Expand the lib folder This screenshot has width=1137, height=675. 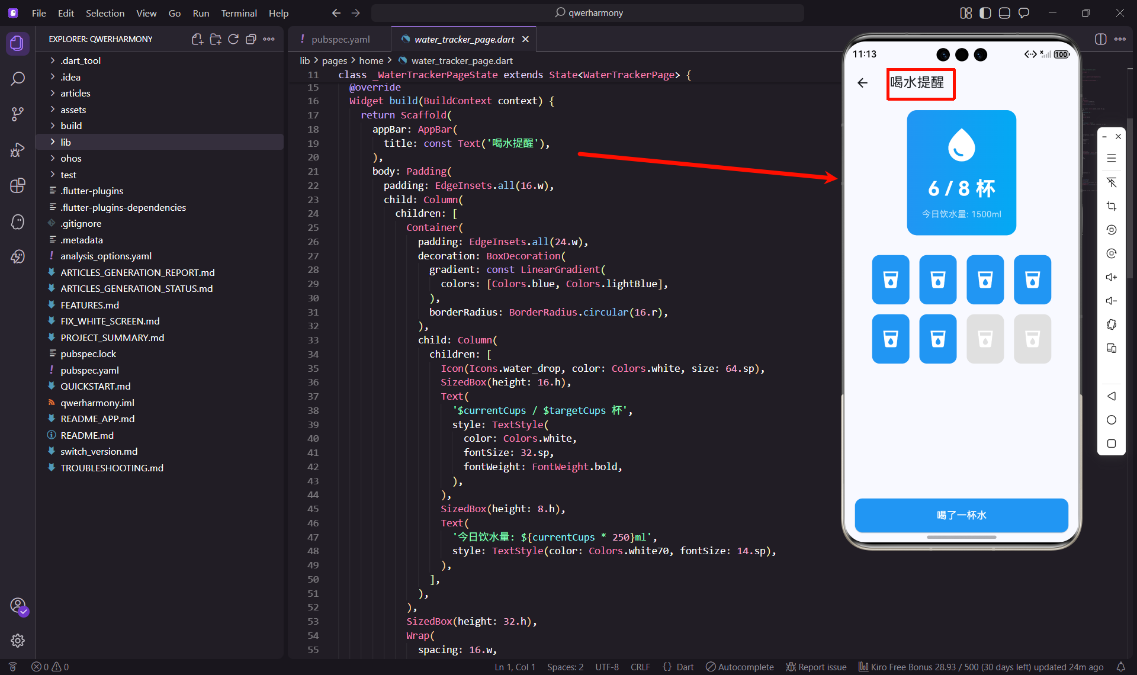[x=66, y=142]
